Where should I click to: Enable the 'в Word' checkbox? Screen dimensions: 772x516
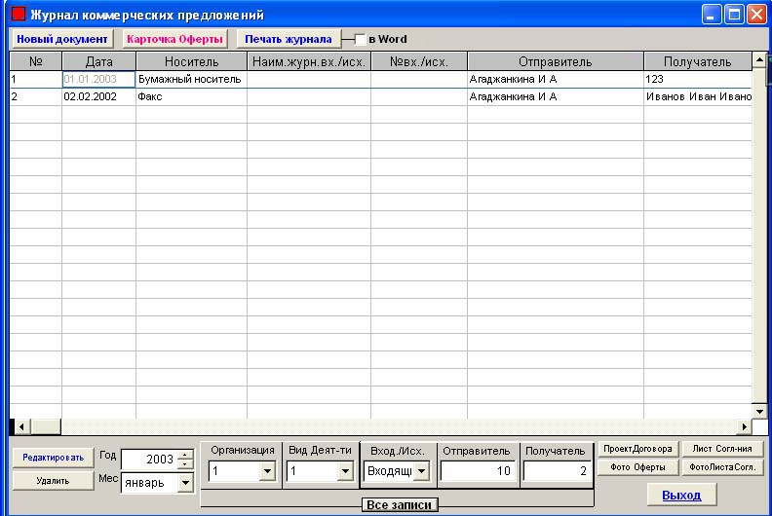point(361,39)
